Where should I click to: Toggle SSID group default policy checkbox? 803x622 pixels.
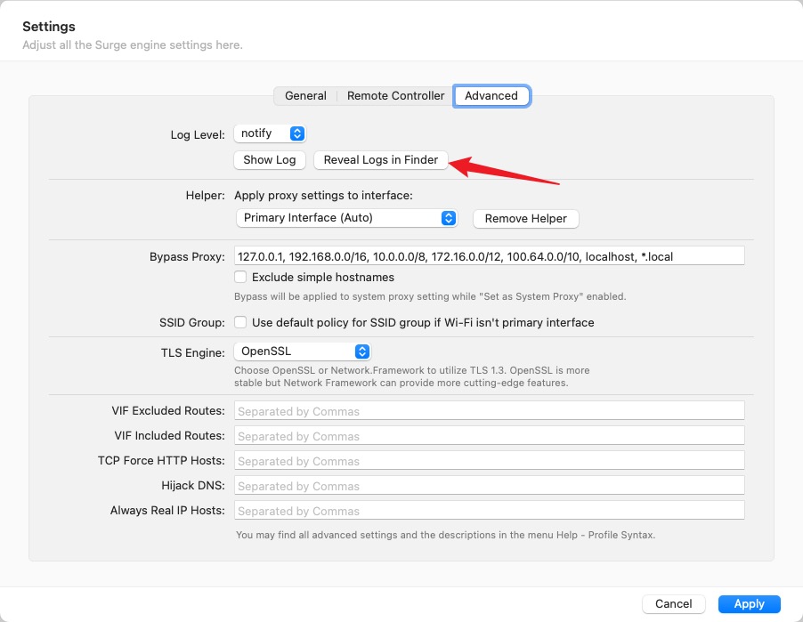(240, 322)
